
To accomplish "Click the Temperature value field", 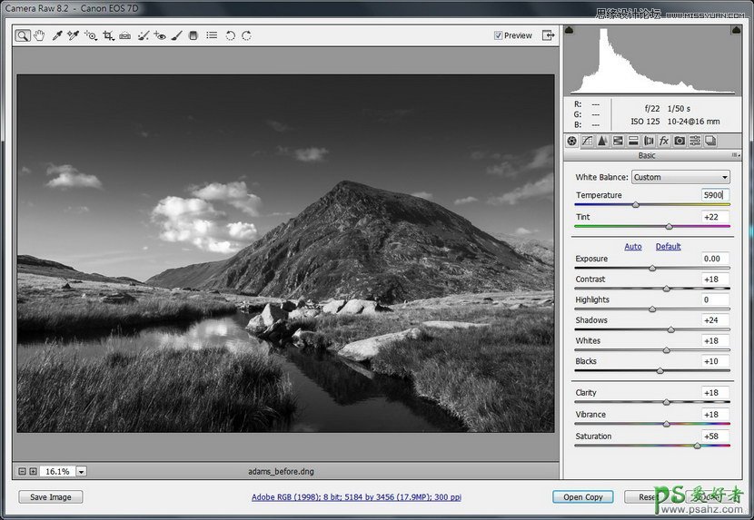I will pos(715,195).
